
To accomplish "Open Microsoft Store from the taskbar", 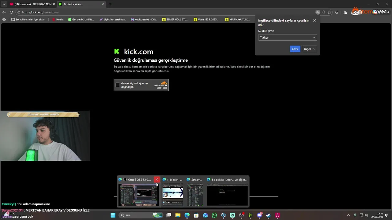I will coord(196,215).
